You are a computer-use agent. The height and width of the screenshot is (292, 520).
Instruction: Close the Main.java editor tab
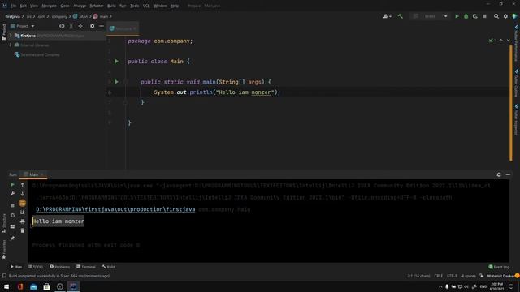pyautogui.click(x=135, y=29)
